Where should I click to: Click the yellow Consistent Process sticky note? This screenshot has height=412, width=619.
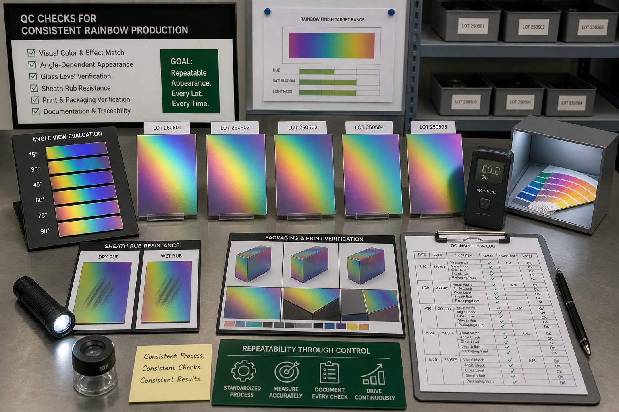click(170, 373)
